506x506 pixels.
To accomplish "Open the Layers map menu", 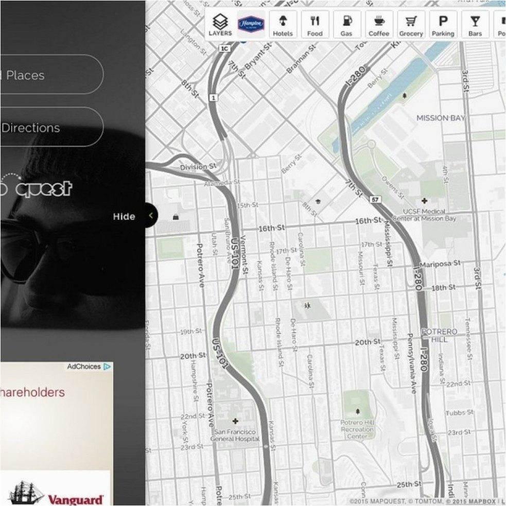I will [x=220, y=25].
